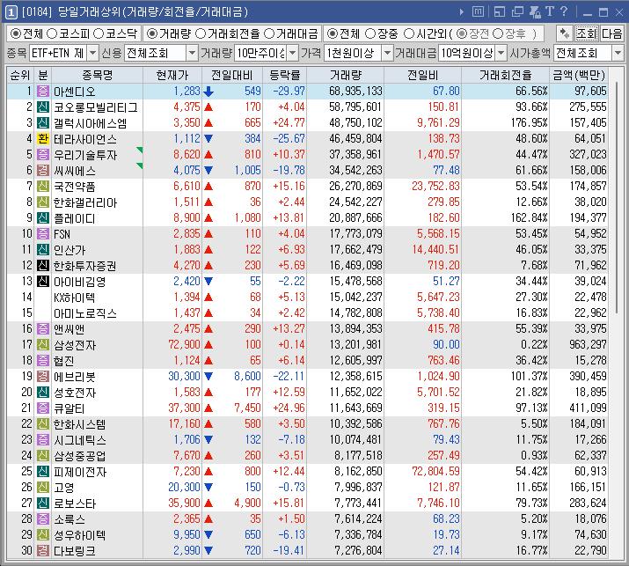Click the 신 badge on 로보스타 row
This screenshot has height=566, width=629.
pos(43,503)
